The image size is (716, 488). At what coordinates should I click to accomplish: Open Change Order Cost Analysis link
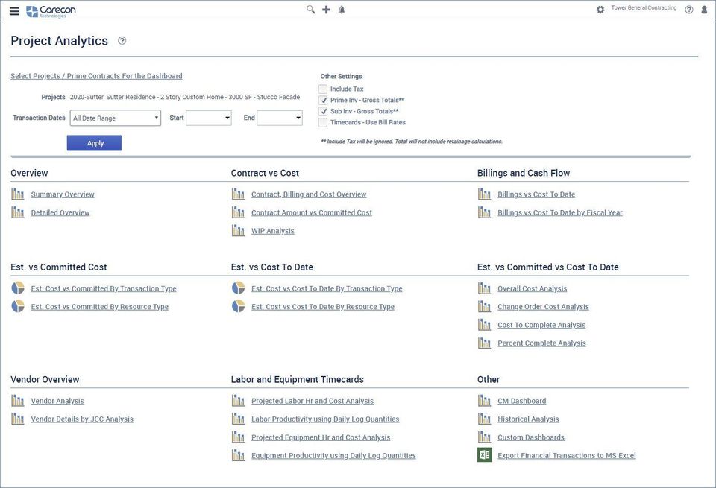coord(543,307)
